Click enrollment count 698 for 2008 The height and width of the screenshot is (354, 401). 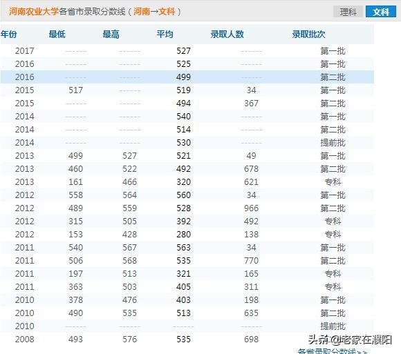click(252, 340)
